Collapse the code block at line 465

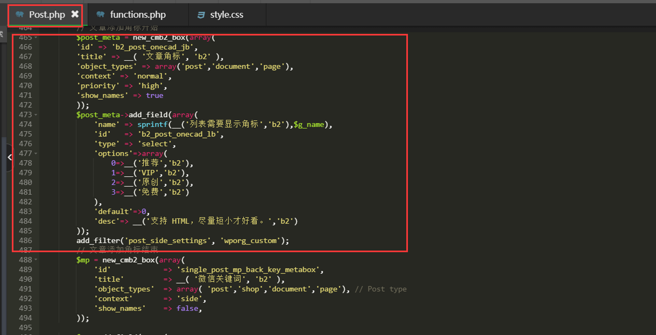coord(36,38)
